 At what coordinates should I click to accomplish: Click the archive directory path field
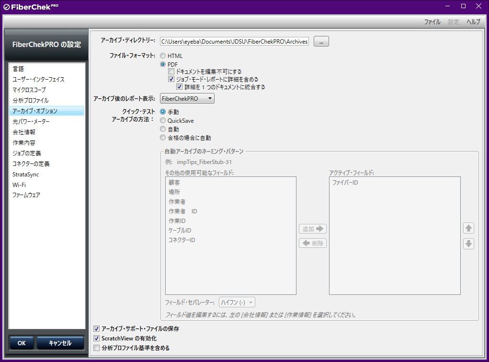pyautogui.click(x=234, y=42)
